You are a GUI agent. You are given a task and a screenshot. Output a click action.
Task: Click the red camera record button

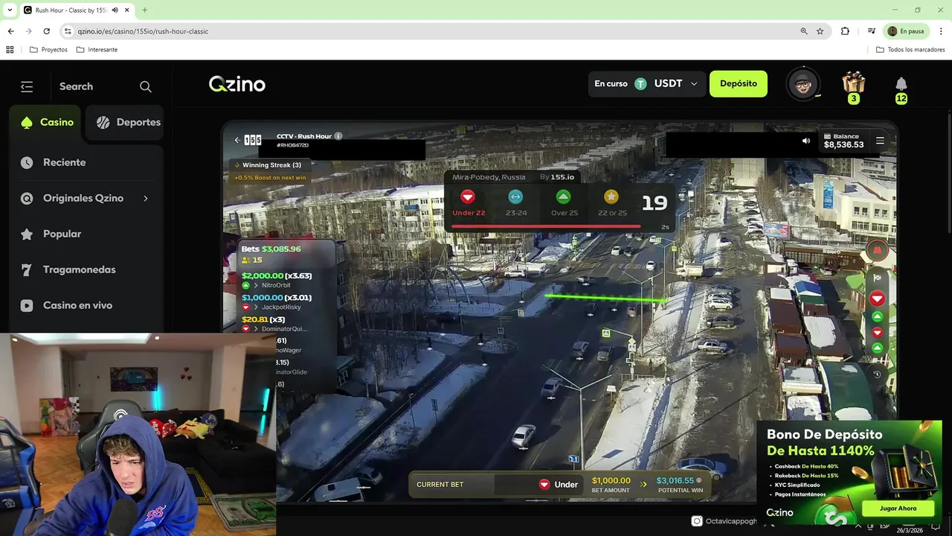(877, 250)
